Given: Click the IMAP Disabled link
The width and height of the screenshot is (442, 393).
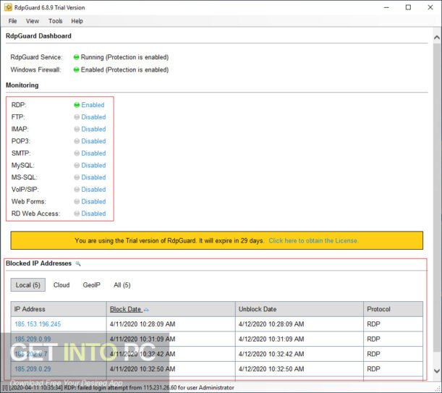Looking at the screenshot, I should 93,130.
